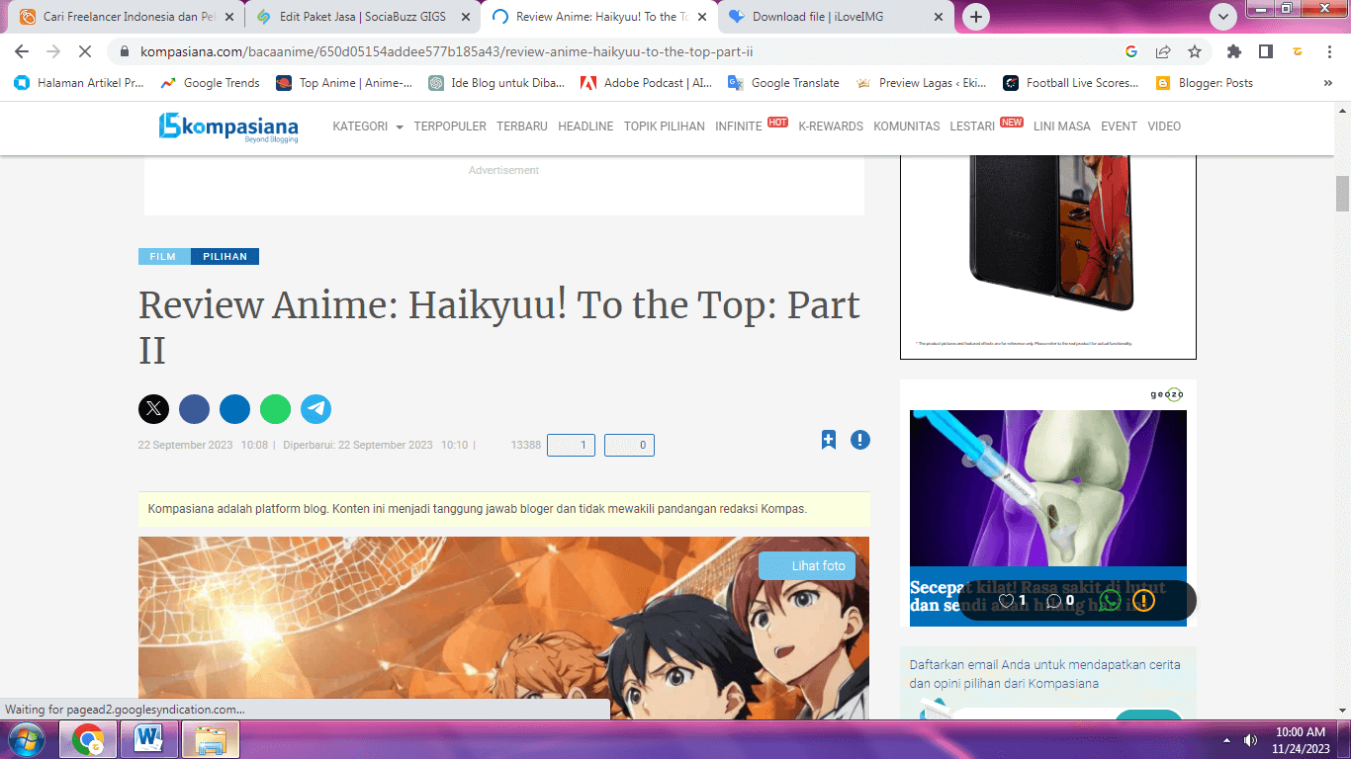Open EVENT in site navigation
The image size is (1351, 759).
pos(1120,126)
